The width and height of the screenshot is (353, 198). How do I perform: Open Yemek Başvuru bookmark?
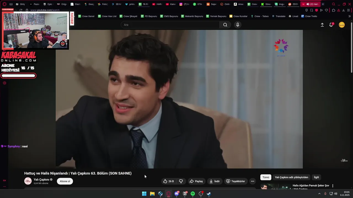pos(216,16)
